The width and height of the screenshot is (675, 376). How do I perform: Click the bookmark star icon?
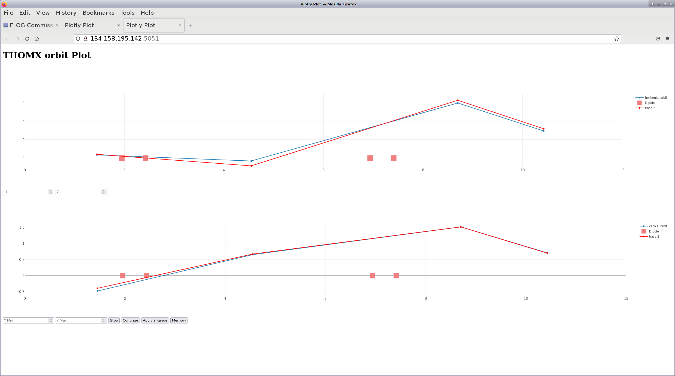(616, 39)
